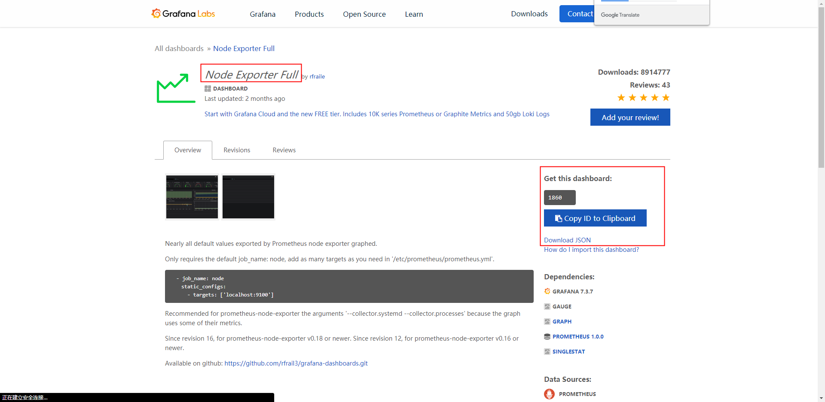
Task: Click the scrollbar down arrow
Action: pos(821,398)
